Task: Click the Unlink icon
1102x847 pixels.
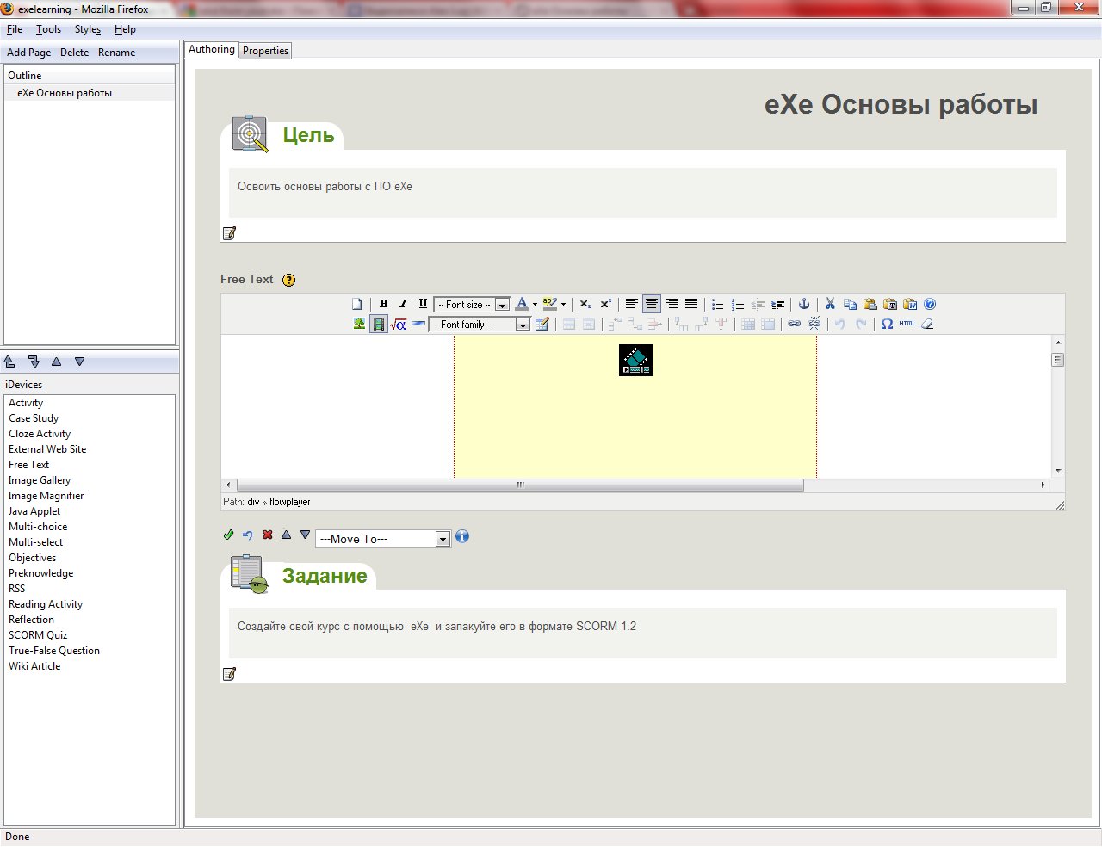Action: coord(814,324)
